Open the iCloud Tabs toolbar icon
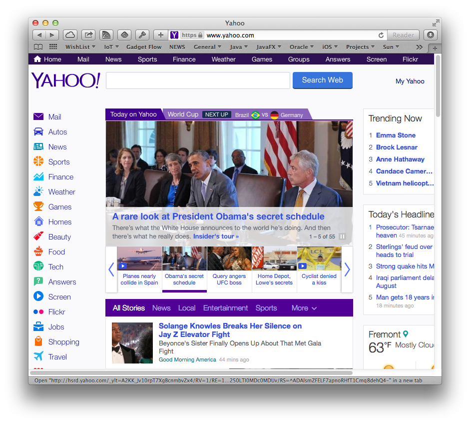The image size is (470, 424). 70,35
